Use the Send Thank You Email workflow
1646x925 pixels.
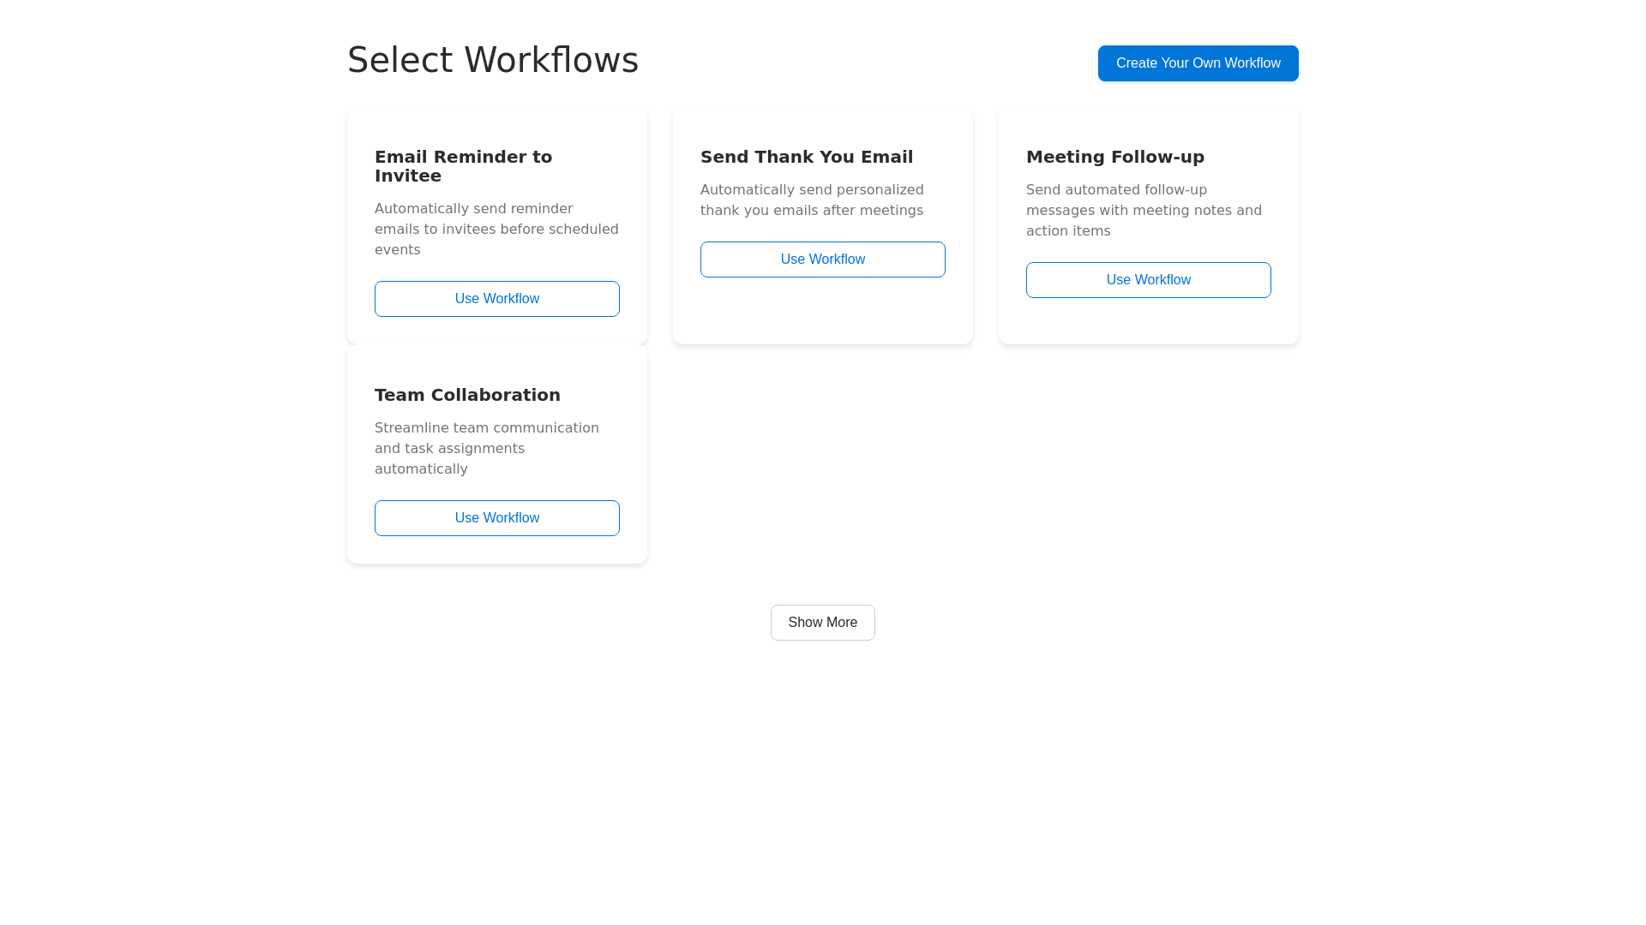[x=822, y=260]
